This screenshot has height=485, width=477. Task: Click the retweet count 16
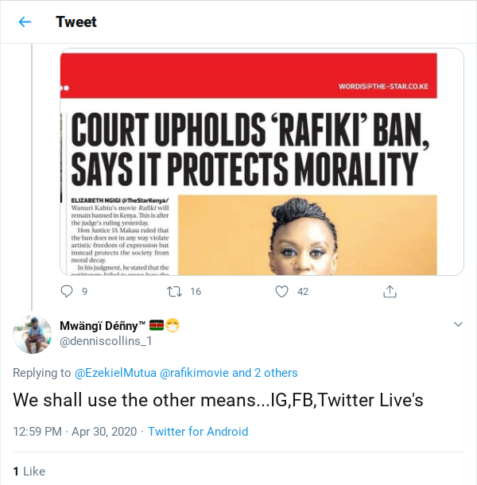[196, 291]
